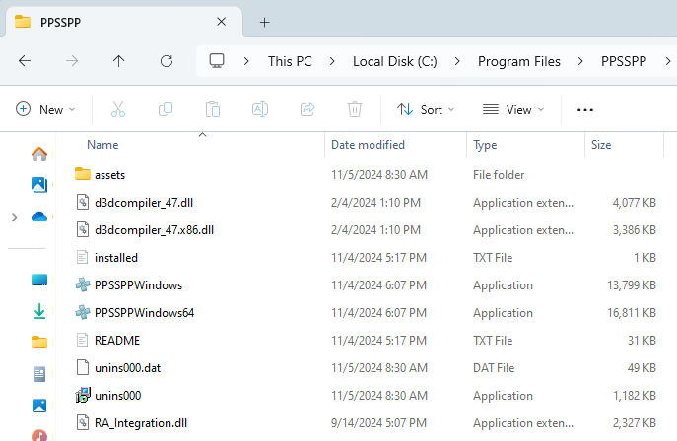Open Desktop in the navigation pane
Viewport: 677px width, 441px height.
[x=39, y=280]
